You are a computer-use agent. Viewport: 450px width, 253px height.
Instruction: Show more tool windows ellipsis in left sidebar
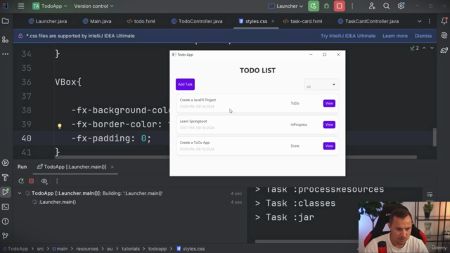(x=5, y=54)
